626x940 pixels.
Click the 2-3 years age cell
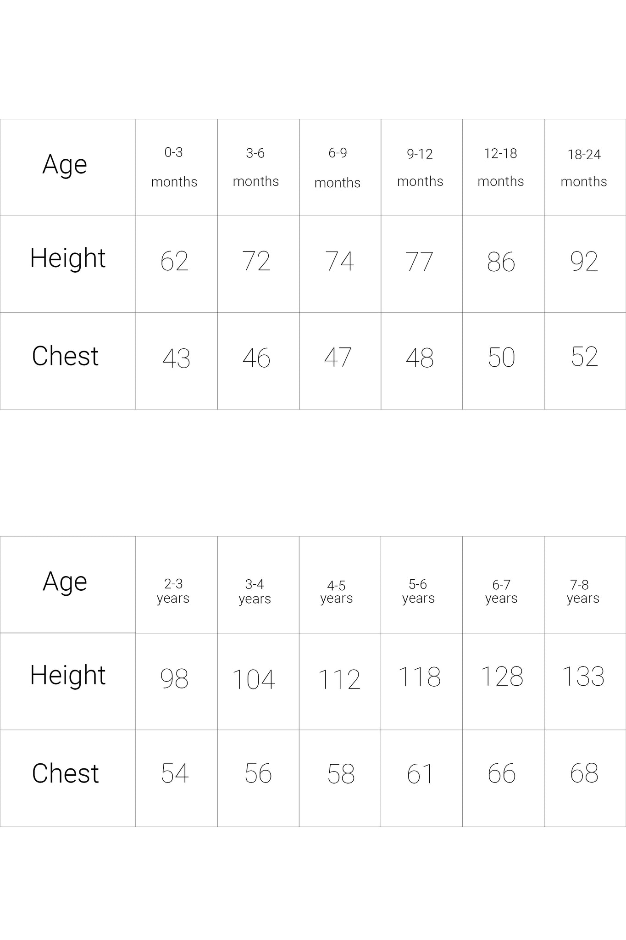173,591
